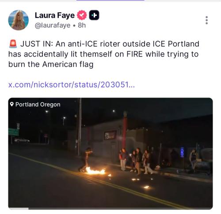221x214 pixels.
Task: Click the group of bystanders in the video
Action: [x=136, y=161]
